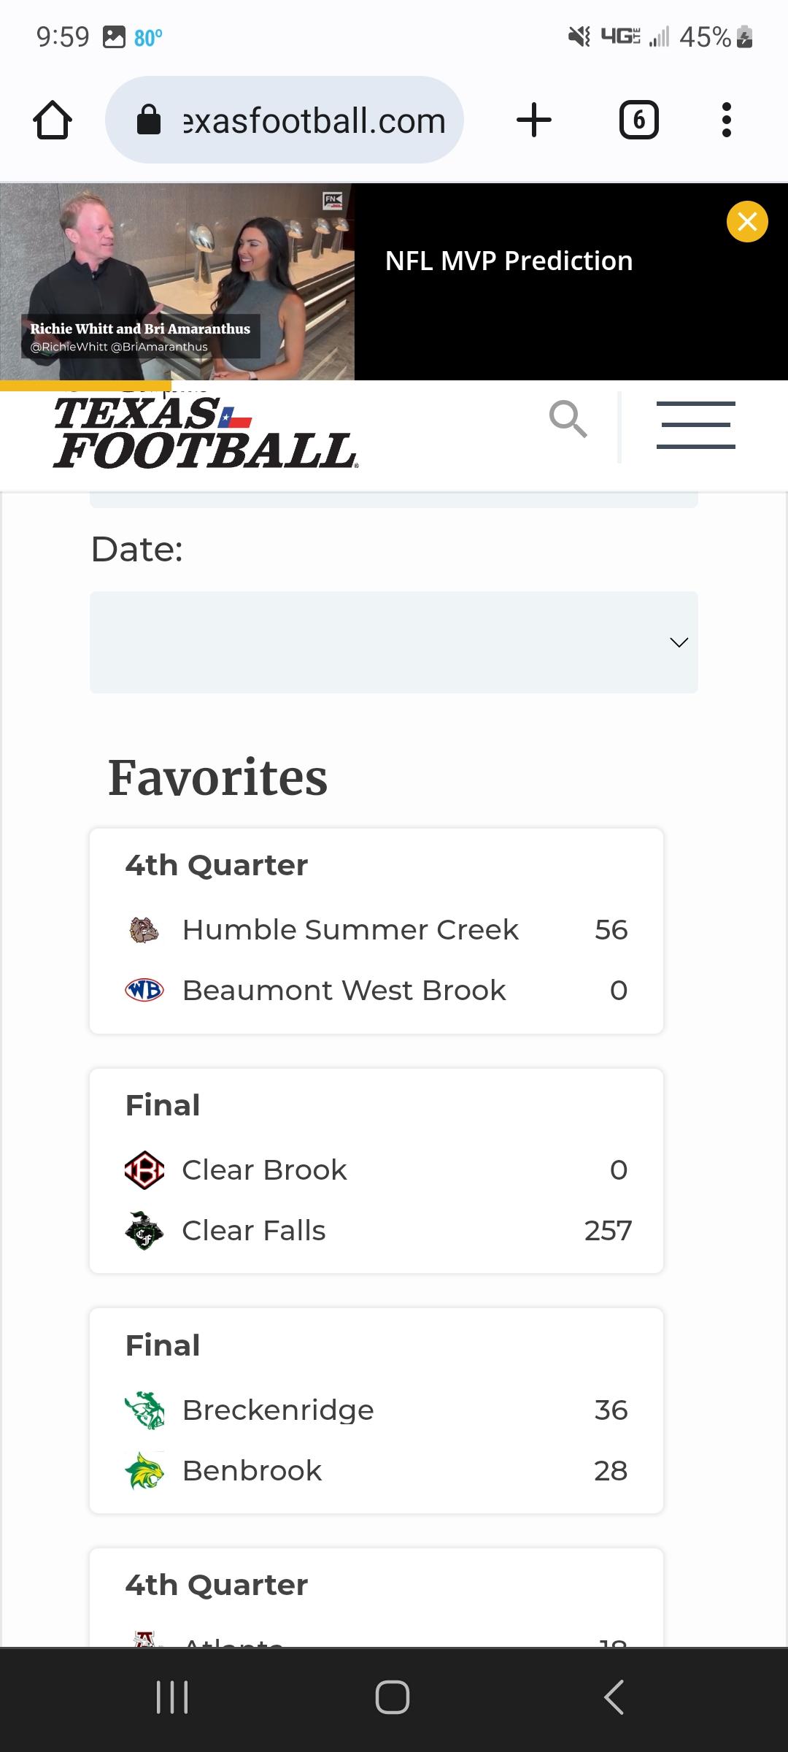Tap the Android back navigation button
Image resolution: width=788 pixels, height=1752 pixels.
click(x=614, y=1697)
